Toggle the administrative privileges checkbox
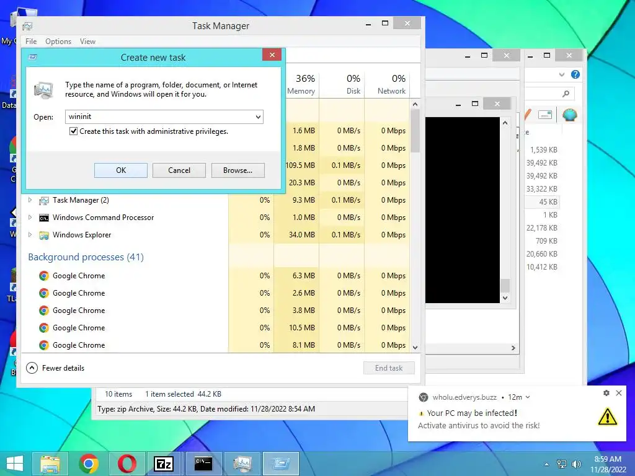Viewport: 635px width, 476px height. 73,131
